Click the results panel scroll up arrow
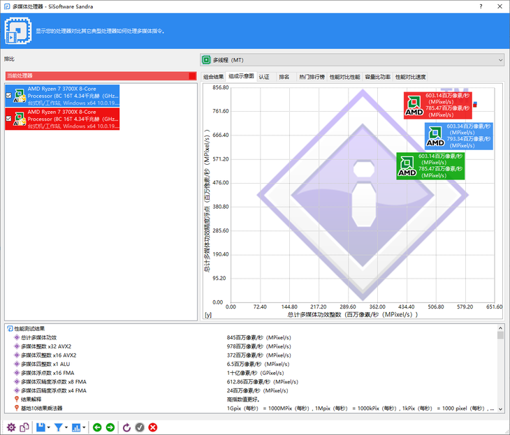Viewport: 510px width, 435px height. (500, 327)
